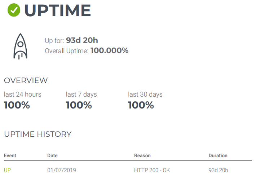Click the Reason column header
256x176 pixels.
tap(142, 155)
